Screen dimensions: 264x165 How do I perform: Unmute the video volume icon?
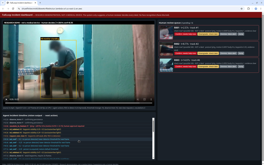point(138,99)
